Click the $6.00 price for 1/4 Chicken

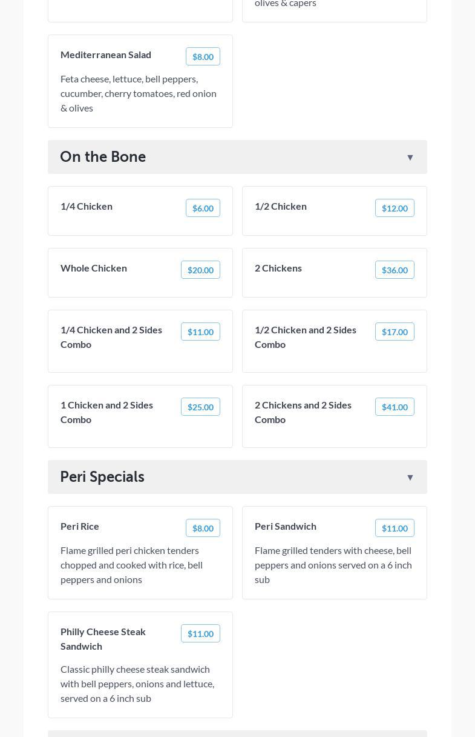pyautogui.click(x=203, y=208)
